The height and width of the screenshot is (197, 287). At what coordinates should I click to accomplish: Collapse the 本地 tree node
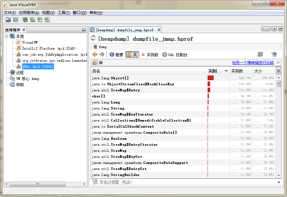point(7,36)
